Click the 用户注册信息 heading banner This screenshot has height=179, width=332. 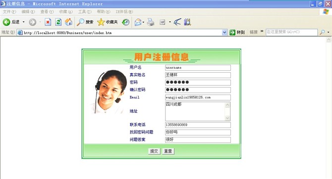coord(162,57)
